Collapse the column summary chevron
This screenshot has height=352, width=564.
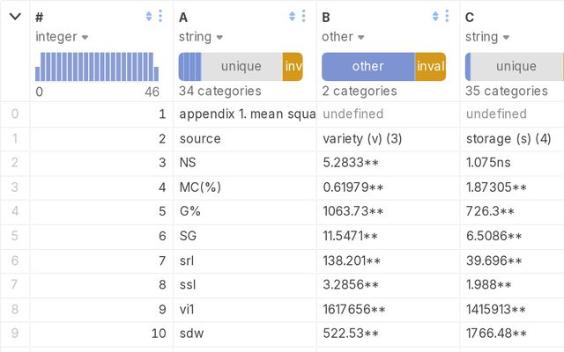point(15,17)
